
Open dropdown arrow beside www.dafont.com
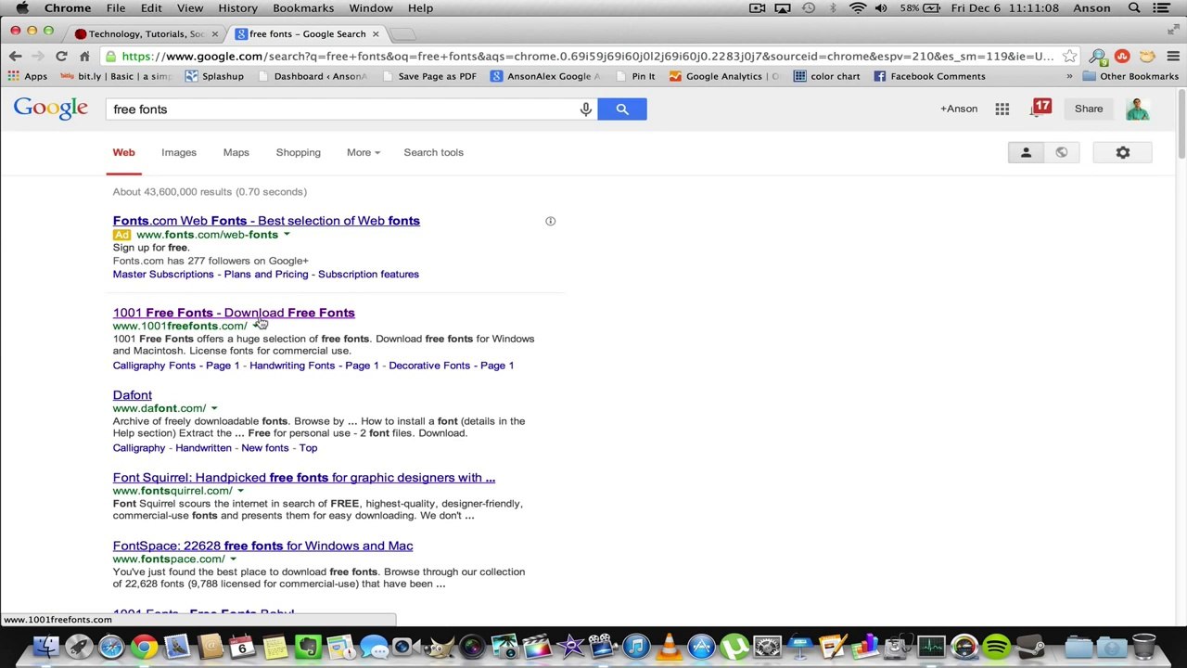pyautogui.click(x=214, y=408)
